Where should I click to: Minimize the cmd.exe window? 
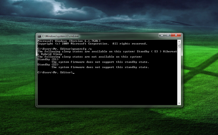click(162, 35)
